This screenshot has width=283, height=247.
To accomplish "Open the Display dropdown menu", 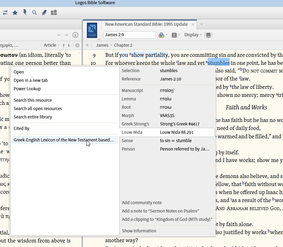I will click(x=193, y=35).
